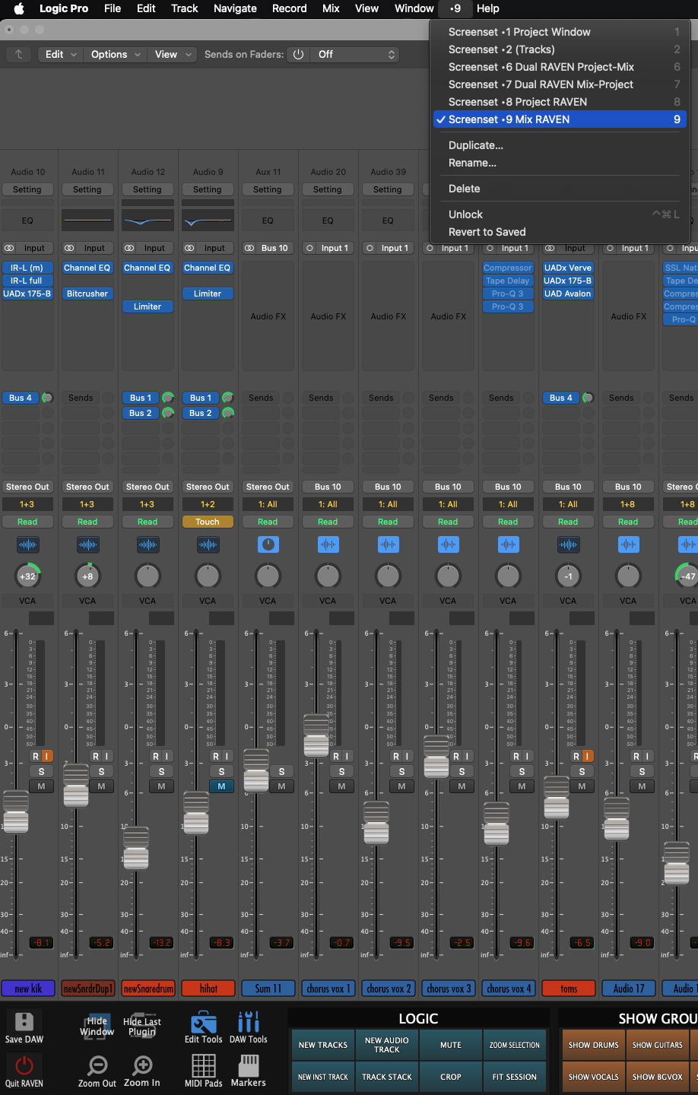The width and height of the screenshot is (698, 1095).
Task: Open the mixer's Edit dropdown
Action: coord(61,55)
